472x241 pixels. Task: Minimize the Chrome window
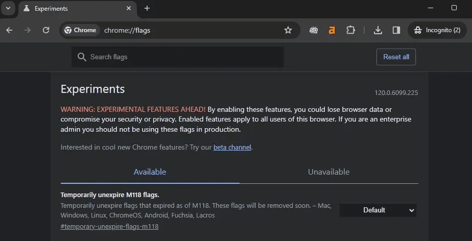click(431, 8)
